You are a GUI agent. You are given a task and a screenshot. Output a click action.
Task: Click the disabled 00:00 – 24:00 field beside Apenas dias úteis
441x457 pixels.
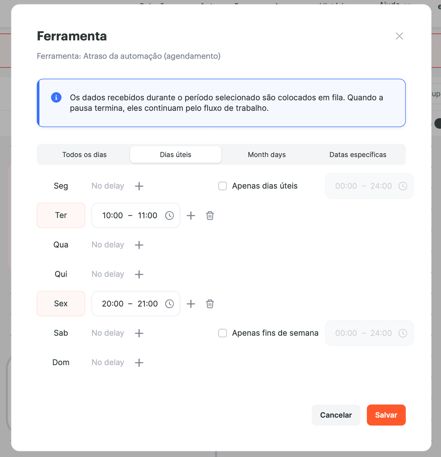pos(369,186)
